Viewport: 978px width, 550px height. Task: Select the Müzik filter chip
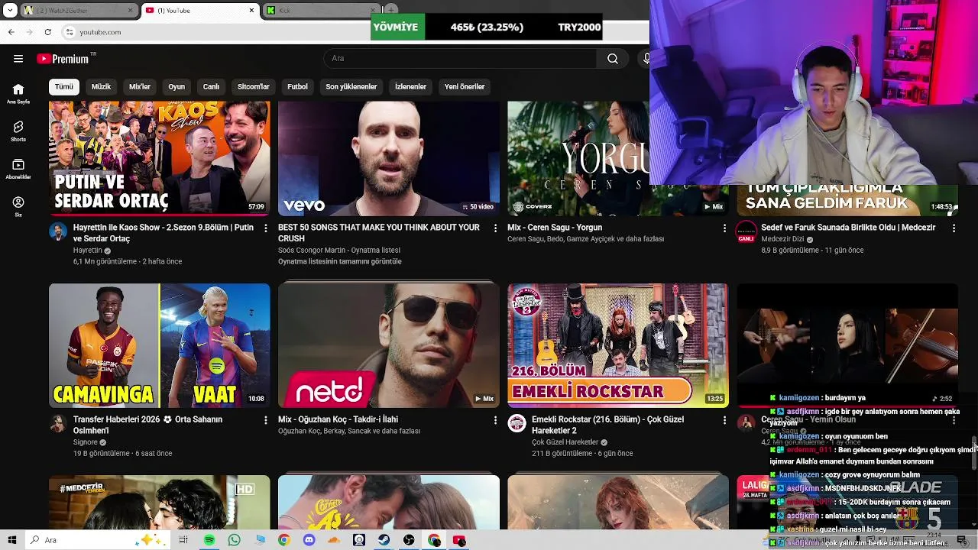click(x=101, y=86)
